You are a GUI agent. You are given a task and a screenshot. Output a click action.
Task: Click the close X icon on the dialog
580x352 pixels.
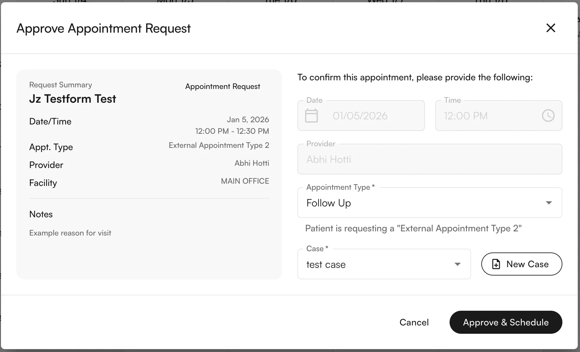(551, 28)
